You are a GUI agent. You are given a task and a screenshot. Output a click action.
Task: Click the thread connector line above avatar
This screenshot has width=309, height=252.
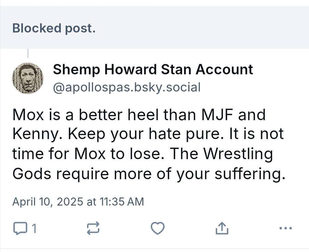point(28,54)
